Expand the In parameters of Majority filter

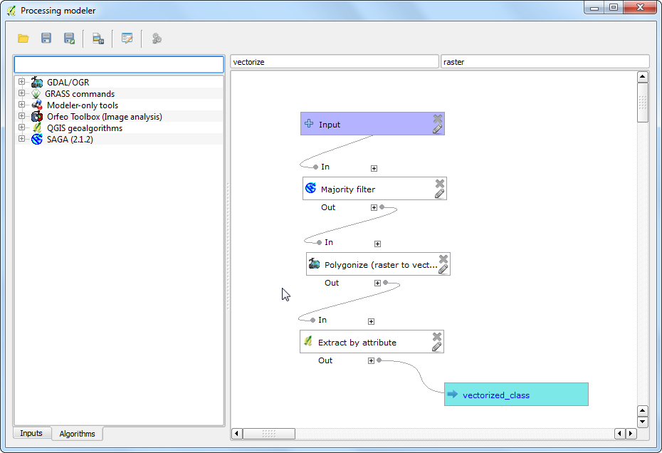point(374,168)
